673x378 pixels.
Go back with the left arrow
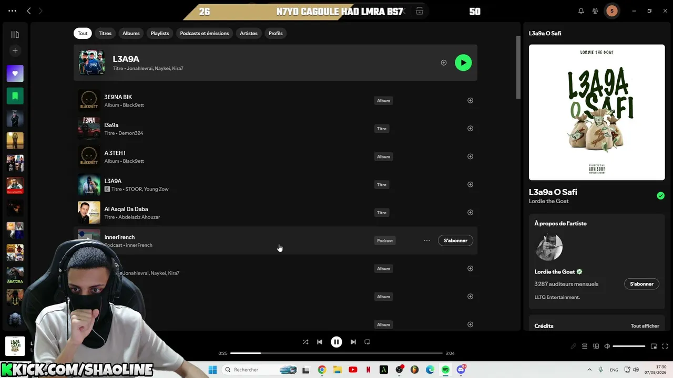(29, 10)
